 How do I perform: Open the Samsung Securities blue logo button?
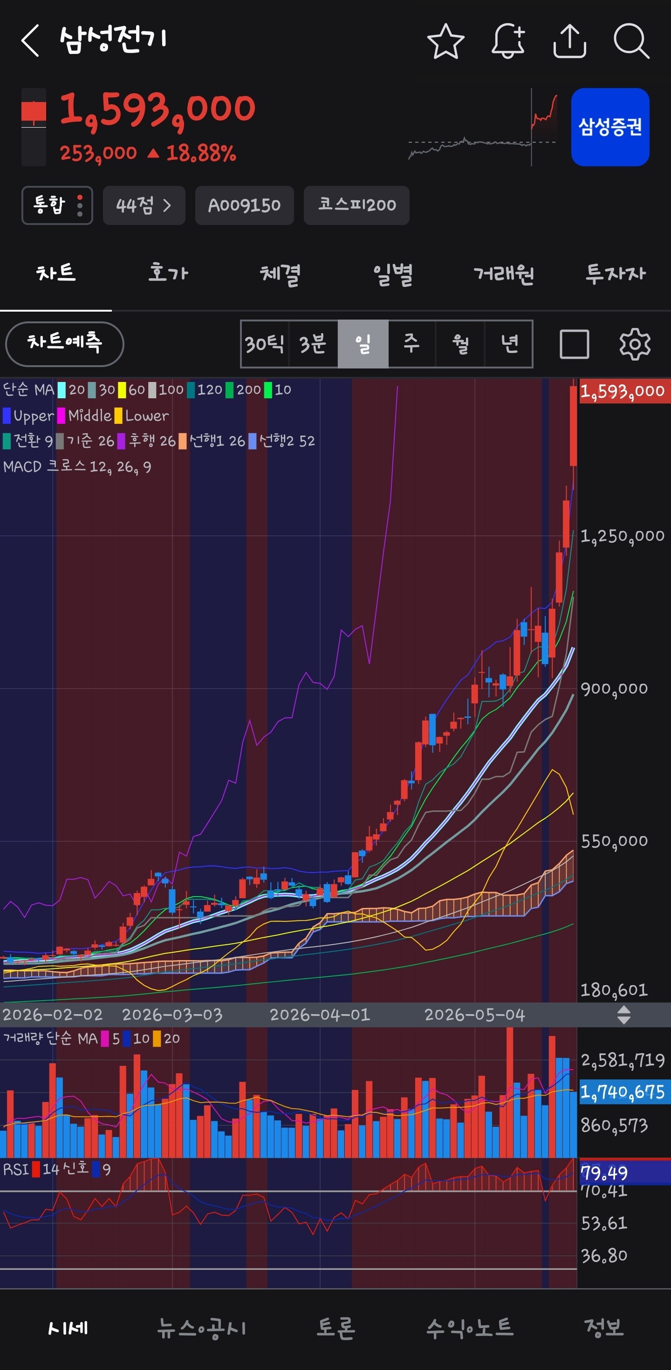610,127
